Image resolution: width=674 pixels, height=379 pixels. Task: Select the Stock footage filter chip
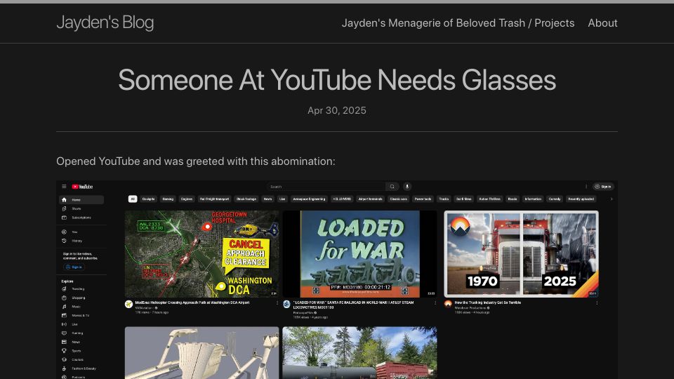click(x=246, y=199)
